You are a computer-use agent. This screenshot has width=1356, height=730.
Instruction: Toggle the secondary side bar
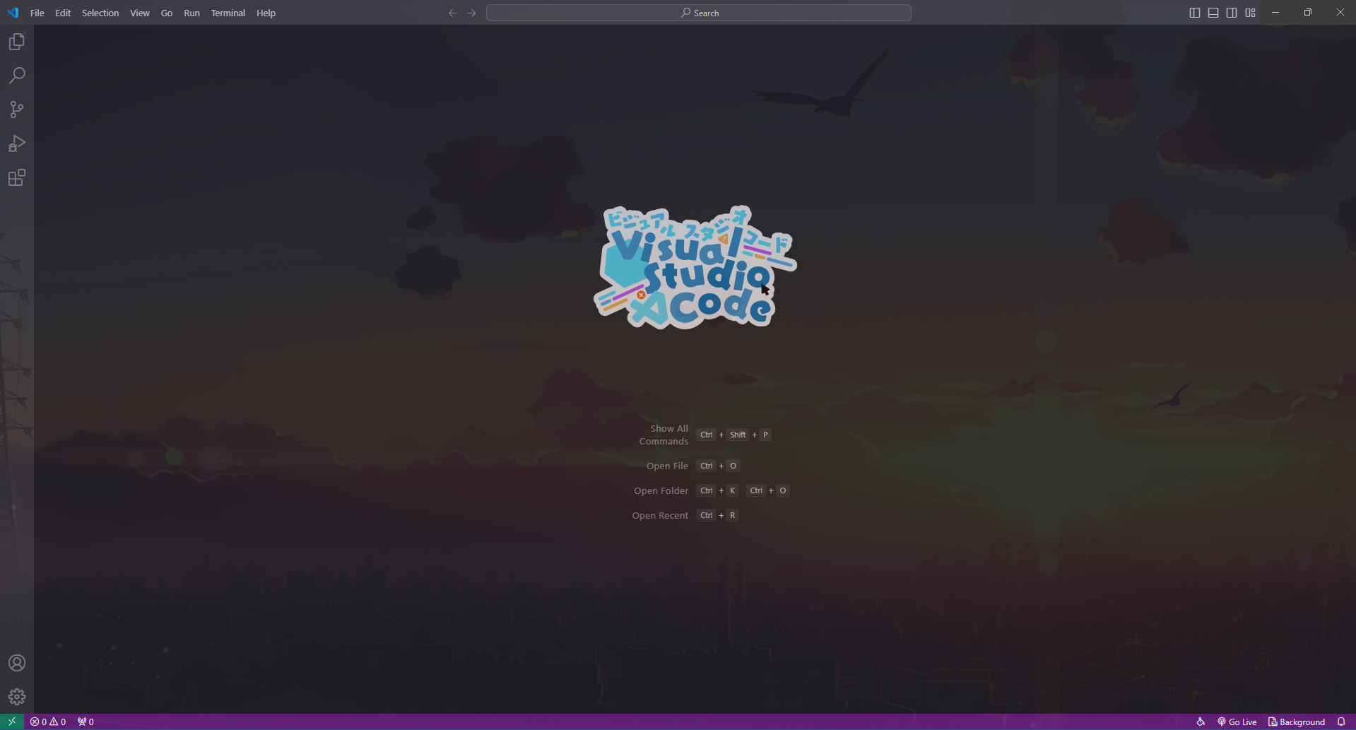[1232, 13]
